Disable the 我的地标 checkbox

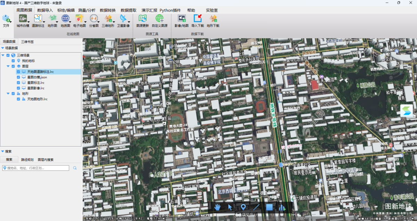pos(13,61)
